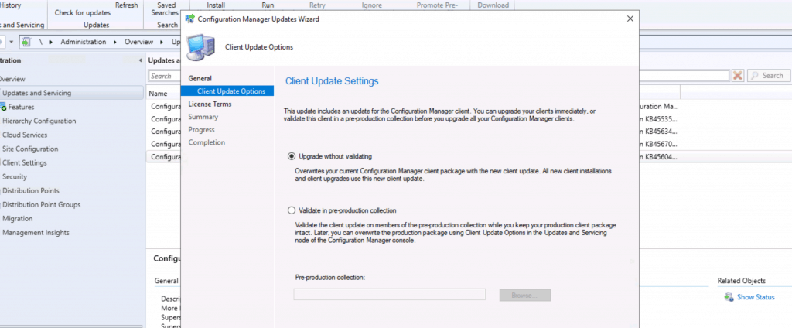
Task: Click Download in the console ribbon
Action: 493,5
